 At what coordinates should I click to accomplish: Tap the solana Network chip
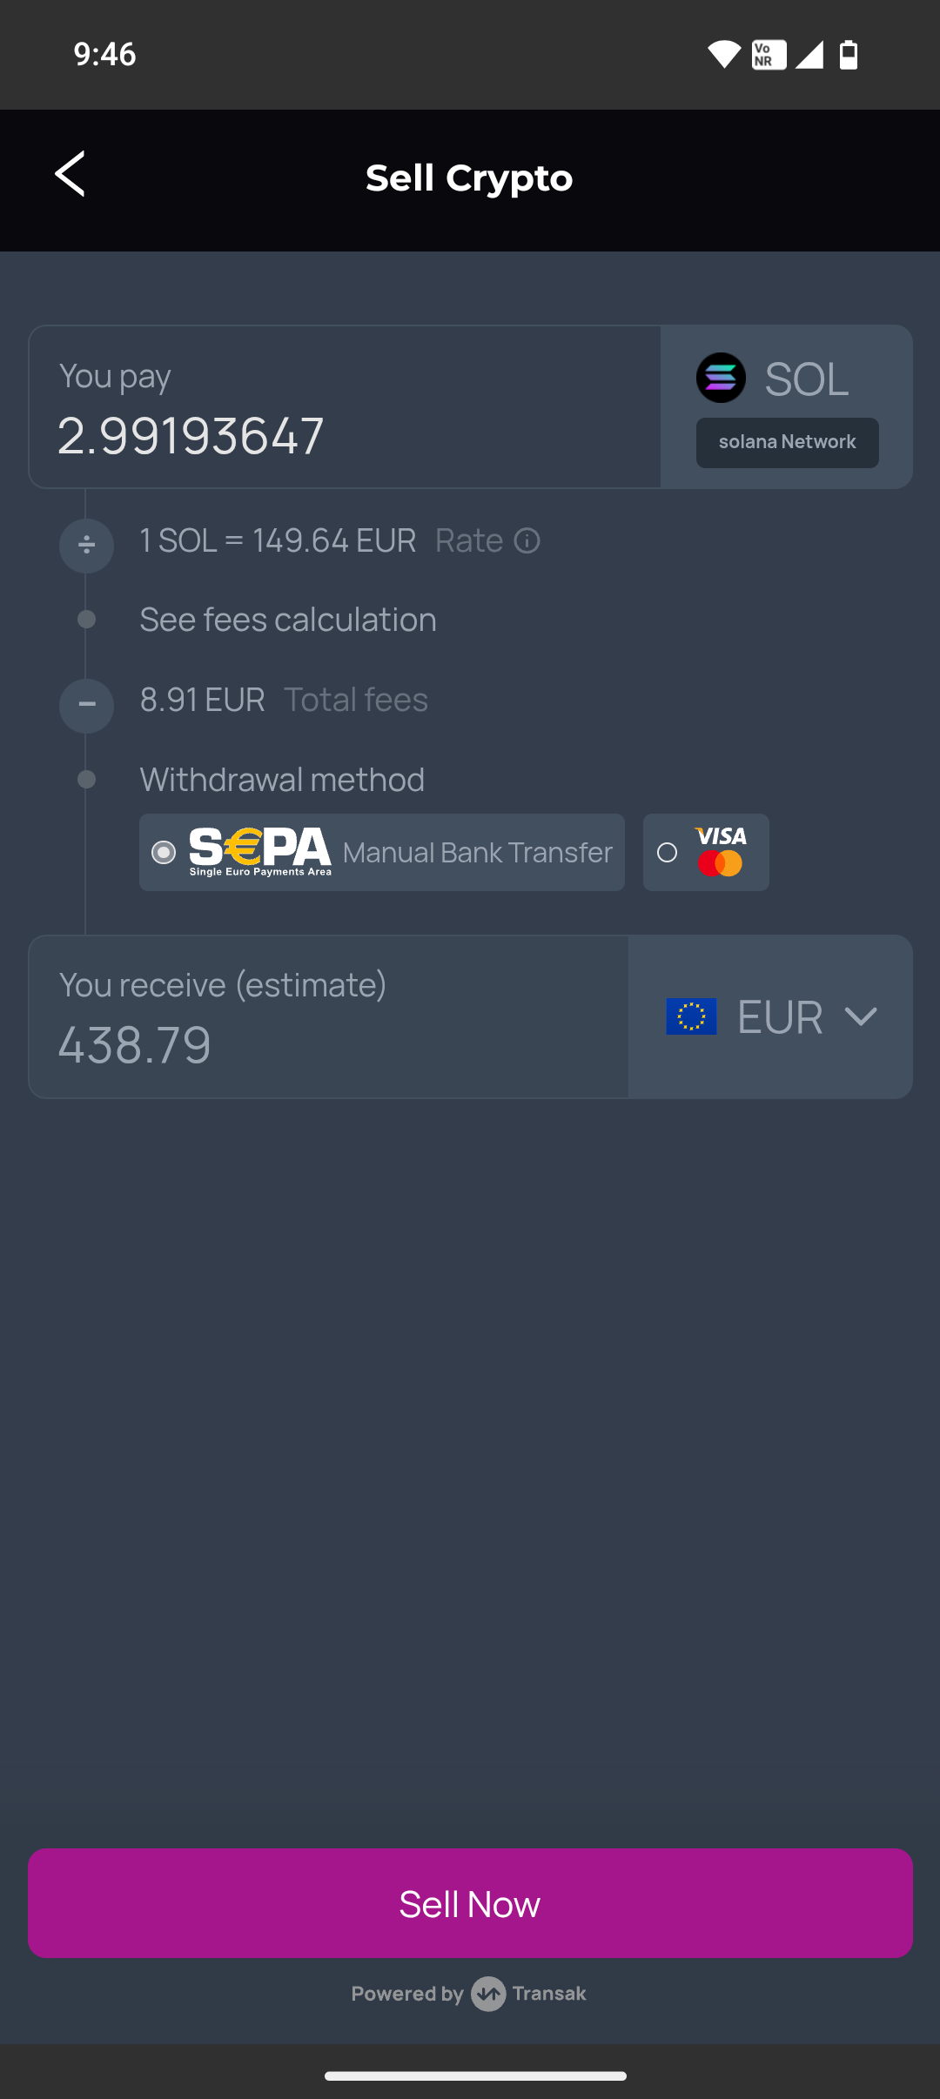(787, 443)
